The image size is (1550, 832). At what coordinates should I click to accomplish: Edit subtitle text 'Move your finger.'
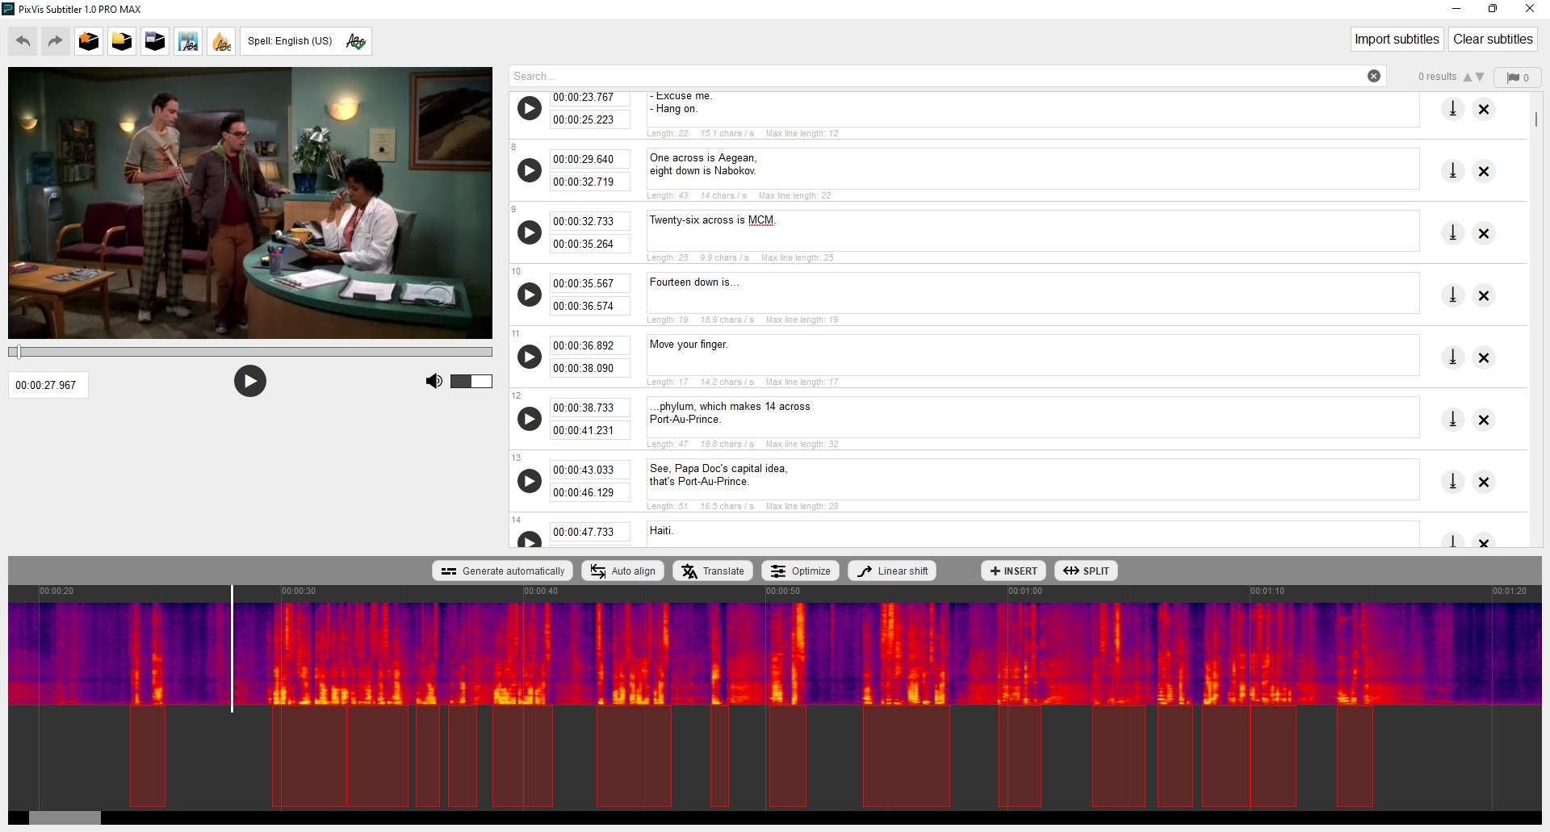1033,356
